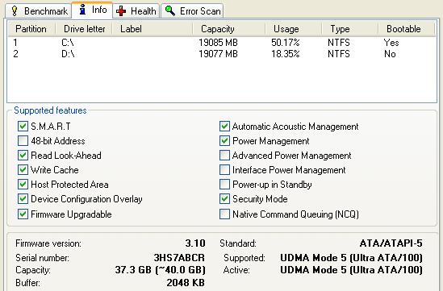Click the buffer value 2048 KB
This screenshot has width=443, height=291.
pyautogui.click(x=186, y=282)
